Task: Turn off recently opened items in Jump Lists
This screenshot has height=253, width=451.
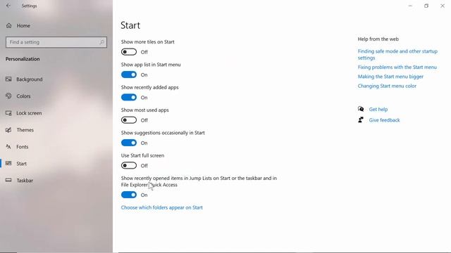Action: pyautogui.click(x=129, y=195)
